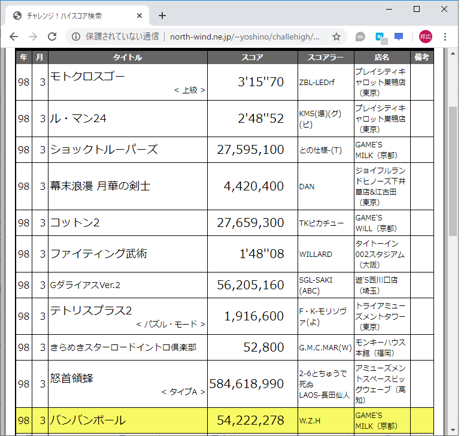Select score 584,618,990

[246, 384]
